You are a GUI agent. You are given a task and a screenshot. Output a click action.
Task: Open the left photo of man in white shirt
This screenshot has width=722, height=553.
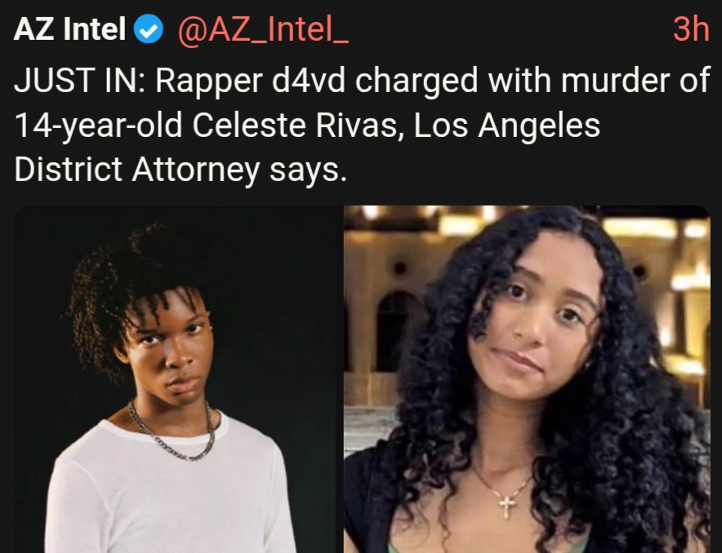coord(176,379)
